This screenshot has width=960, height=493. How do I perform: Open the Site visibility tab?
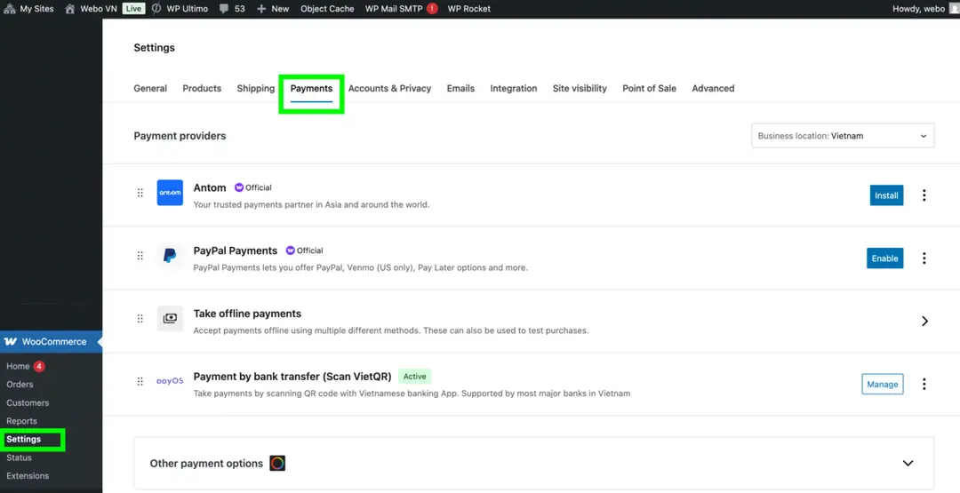pos(580,88)
